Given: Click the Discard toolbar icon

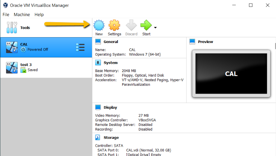Looking at the screenshot, I should tap(131, 25).
